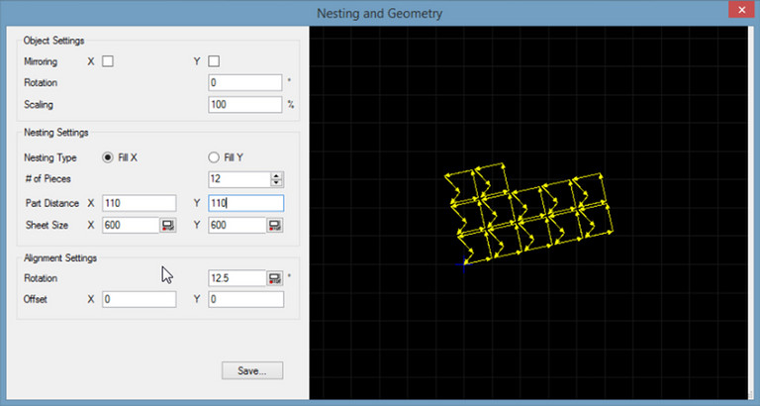Click the Part Distance Y field
760x406 pixels.
click(246, 203)
